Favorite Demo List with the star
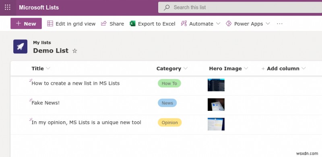This screenshot has width=322, height=157. [75, 51]
